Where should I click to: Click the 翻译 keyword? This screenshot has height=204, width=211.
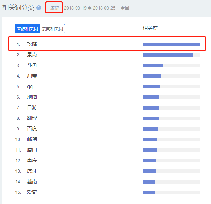tap(32, 118)
